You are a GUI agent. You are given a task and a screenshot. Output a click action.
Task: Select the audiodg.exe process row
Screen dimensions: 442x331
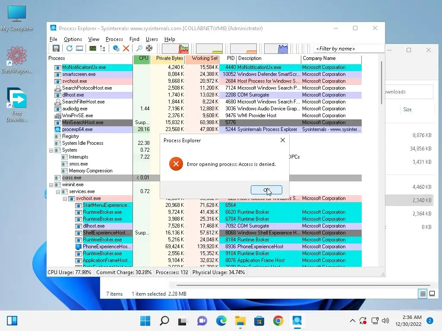coord(205,109)
